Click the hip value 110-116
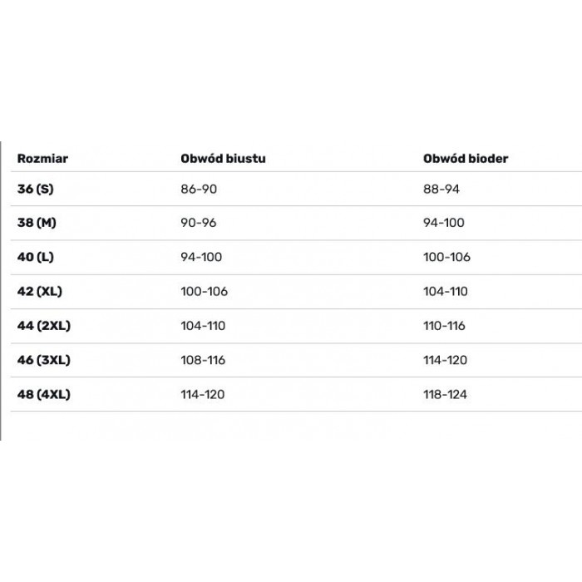582x582 pixels. pos(444,326)
